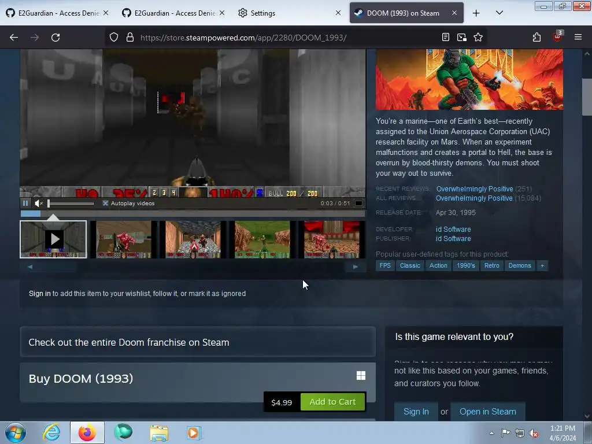Click the Retro tag

click(491, 265)
